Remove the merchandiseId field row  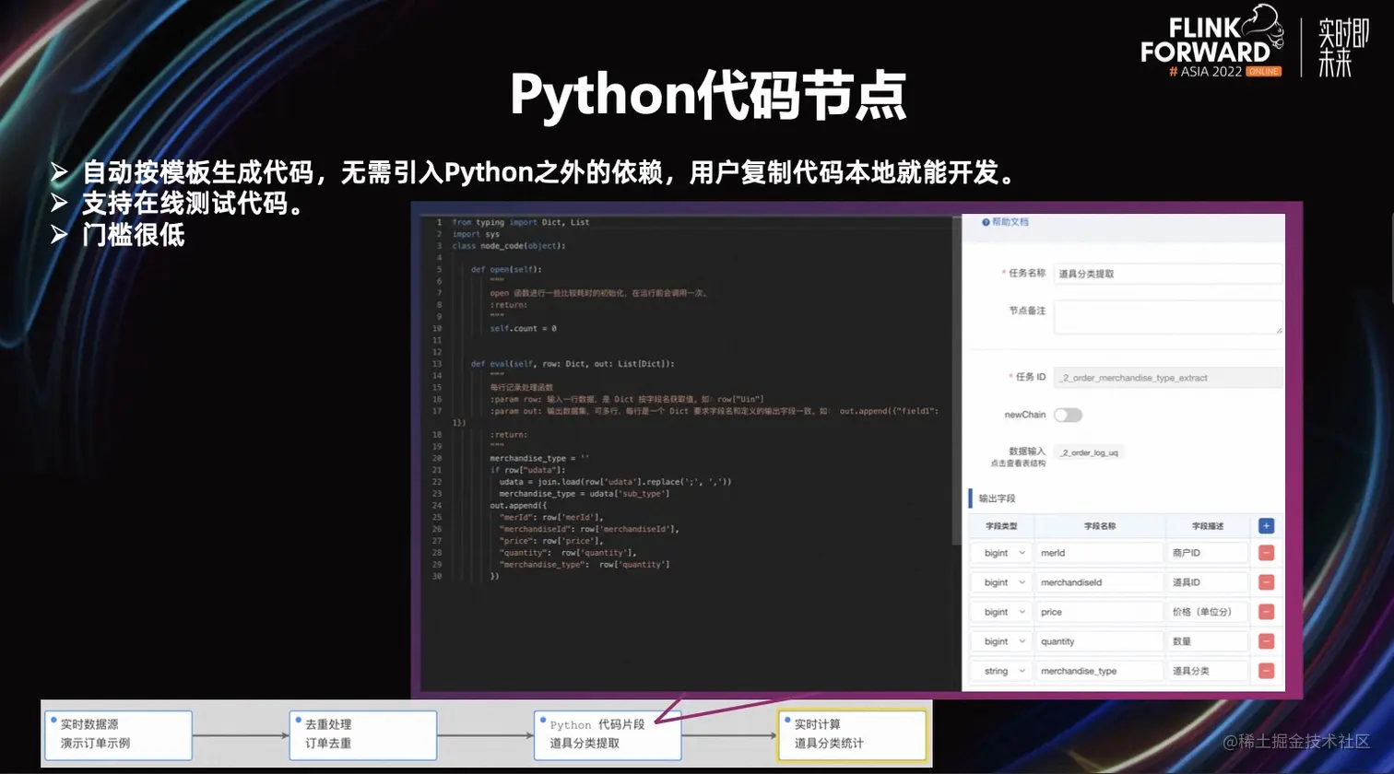click(x=1266, y=582)
